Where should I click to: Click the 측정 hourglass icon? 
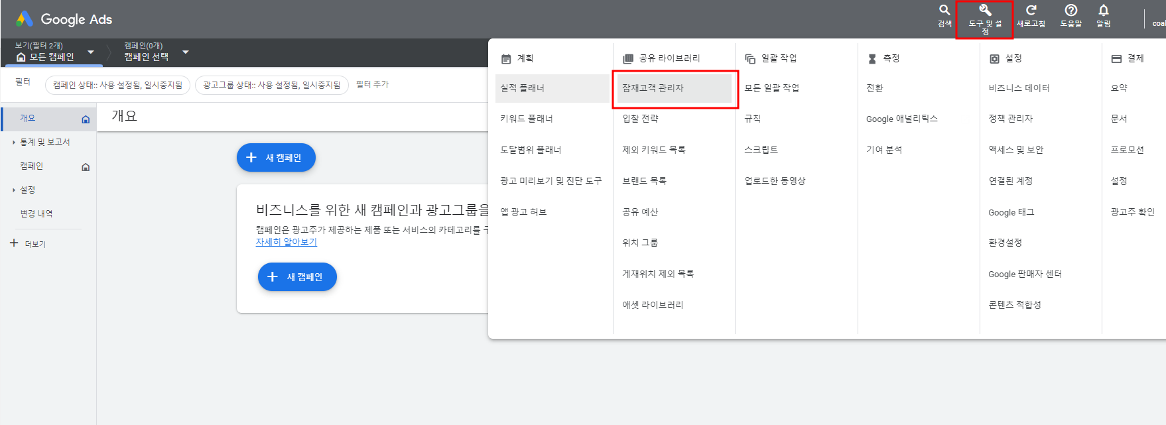coord(872,59)
